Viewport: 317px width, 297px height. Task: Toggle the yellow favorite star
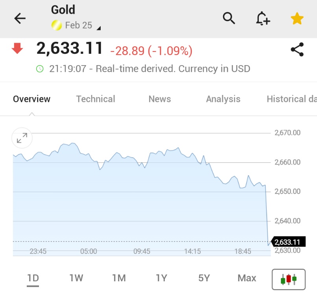(297, 18)
